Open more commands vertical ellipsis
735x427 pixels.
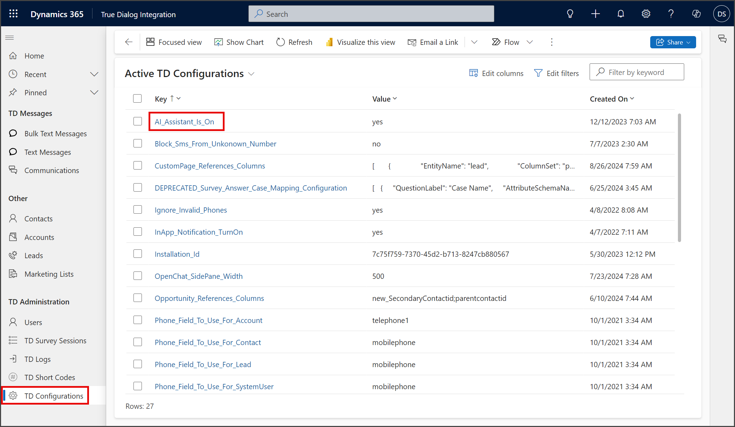[552, 42]
